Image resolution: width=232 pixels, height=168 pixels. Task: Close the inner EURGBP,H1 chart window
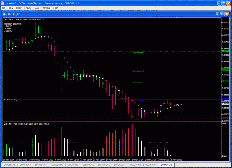(x=227, y=14)
